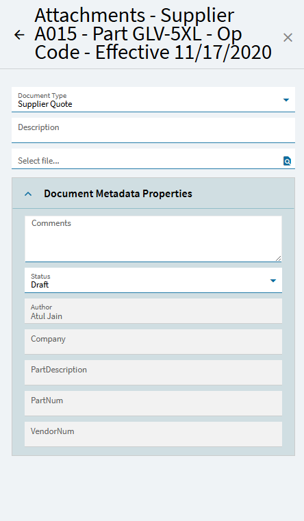Click the Author field showing Atul Jain
Screen dimensions: 304x521
pos(153,311)
